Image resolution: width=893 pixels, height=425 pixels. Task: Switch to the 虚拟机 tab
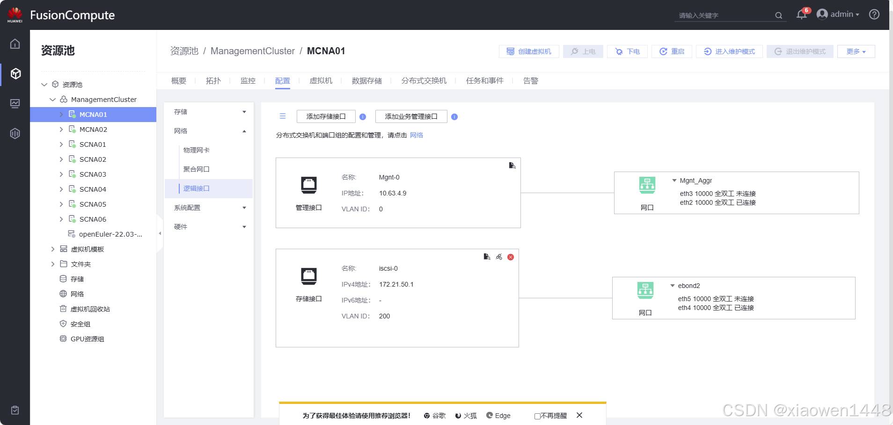(x=321, y=81)
